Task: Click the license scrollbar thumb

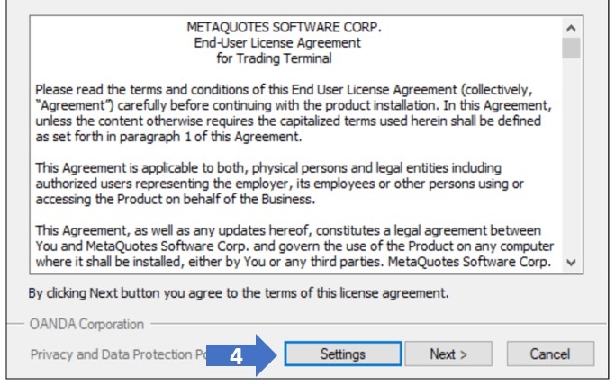Action: pos(571,47)
